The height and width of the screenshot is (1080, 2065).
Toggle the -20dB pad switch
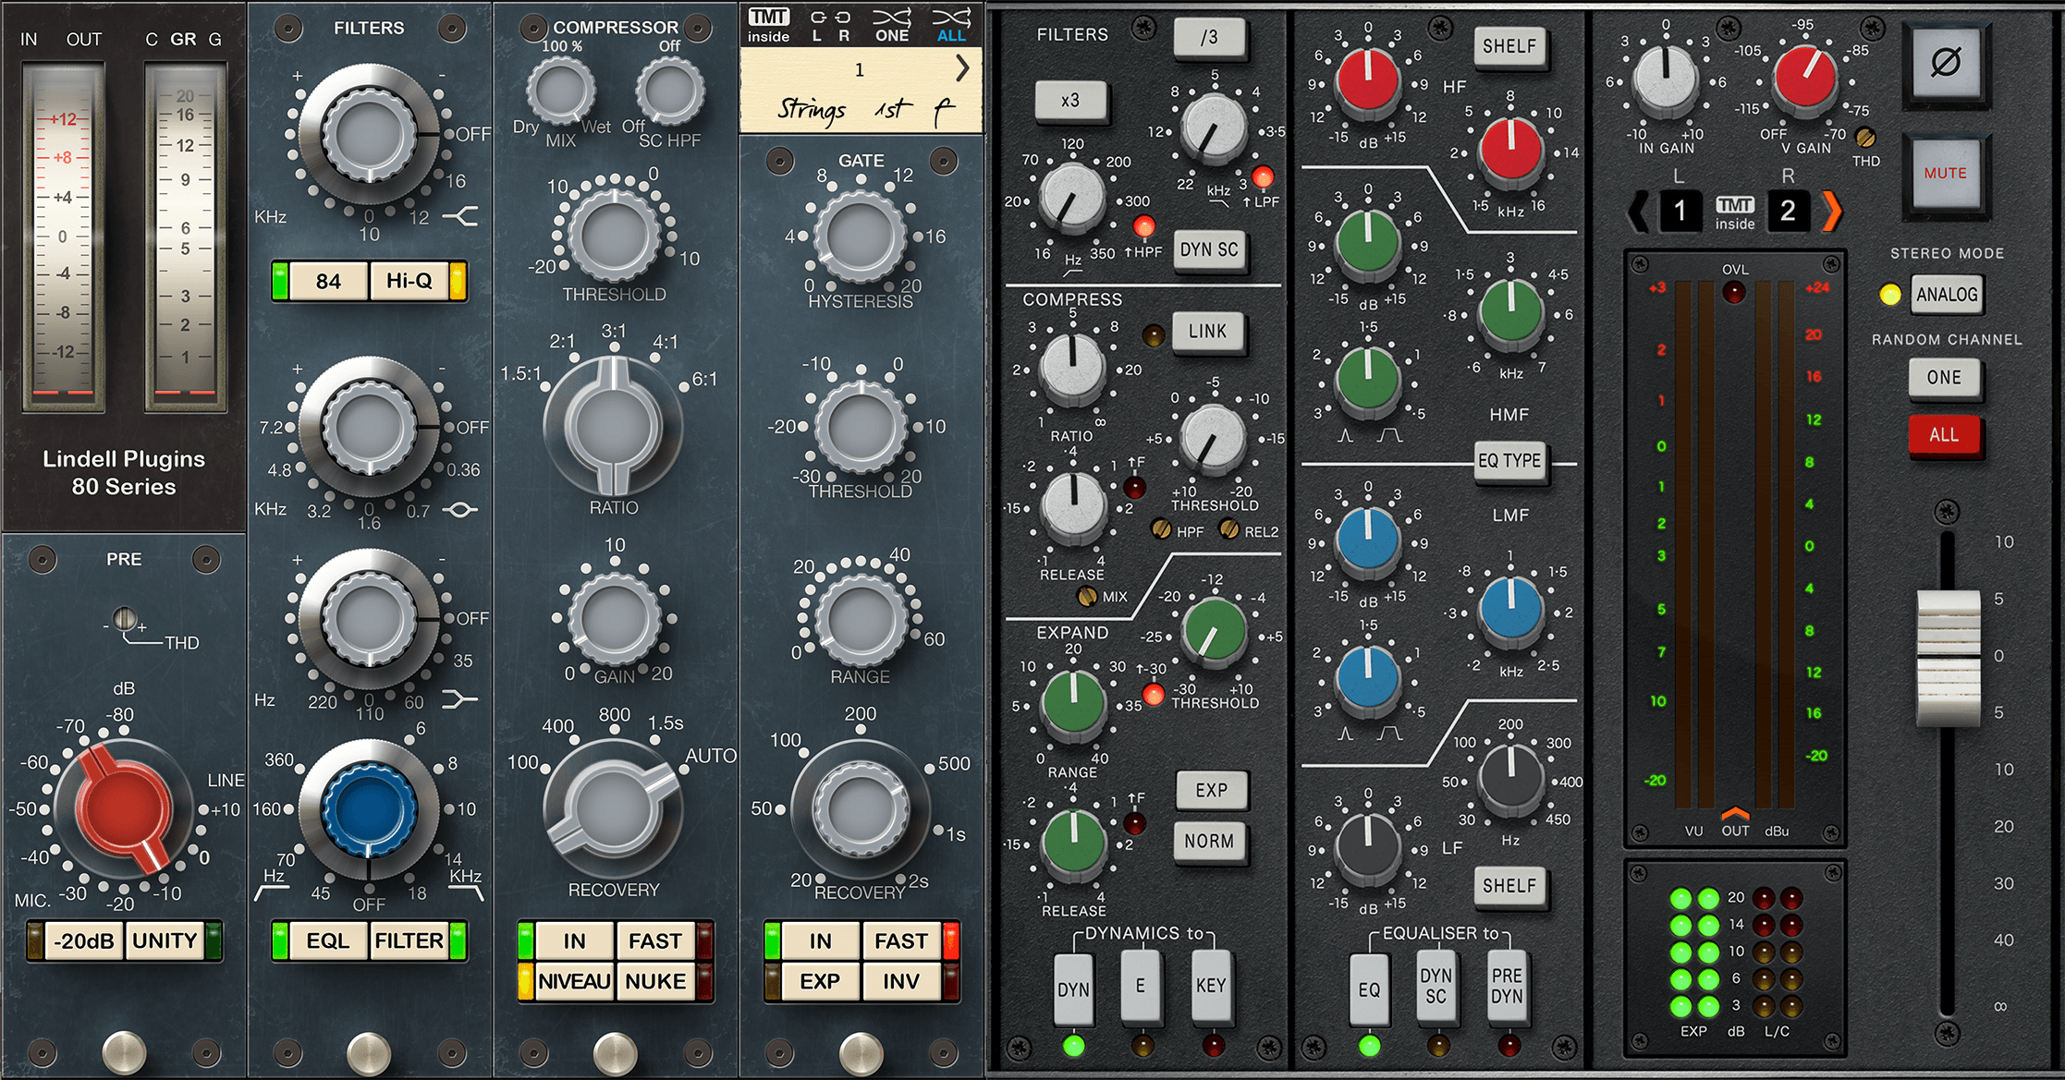click(x=84, y=940)
